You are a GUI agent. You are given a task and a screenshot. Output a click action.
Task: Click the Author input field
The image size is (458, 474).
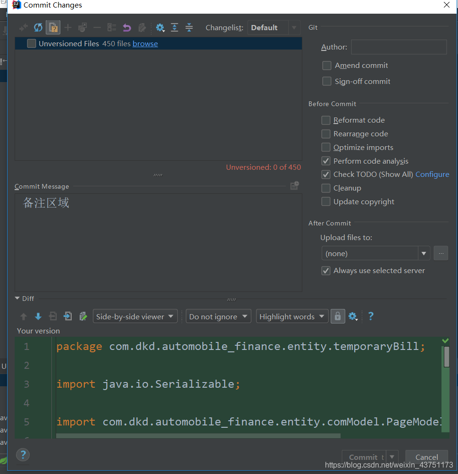pos(399,47)
